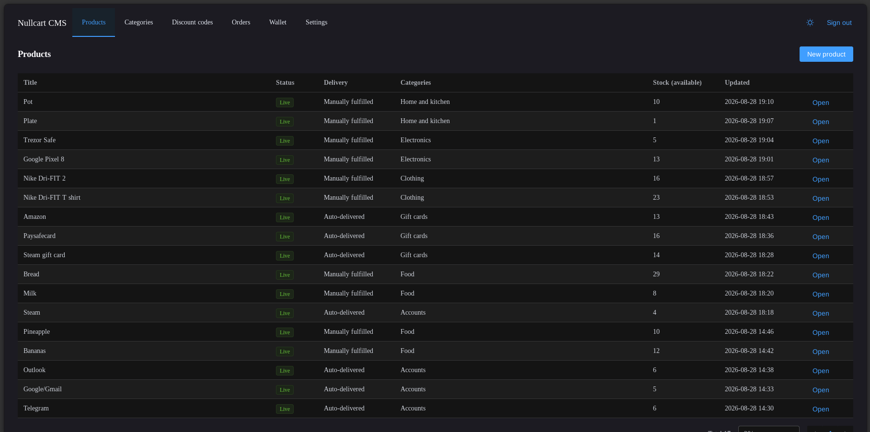Image resolution: width=870 pixels, height=432 pixels.
Task: Click the Live badge in the Telegram row
Action: [x=285, y=409]
